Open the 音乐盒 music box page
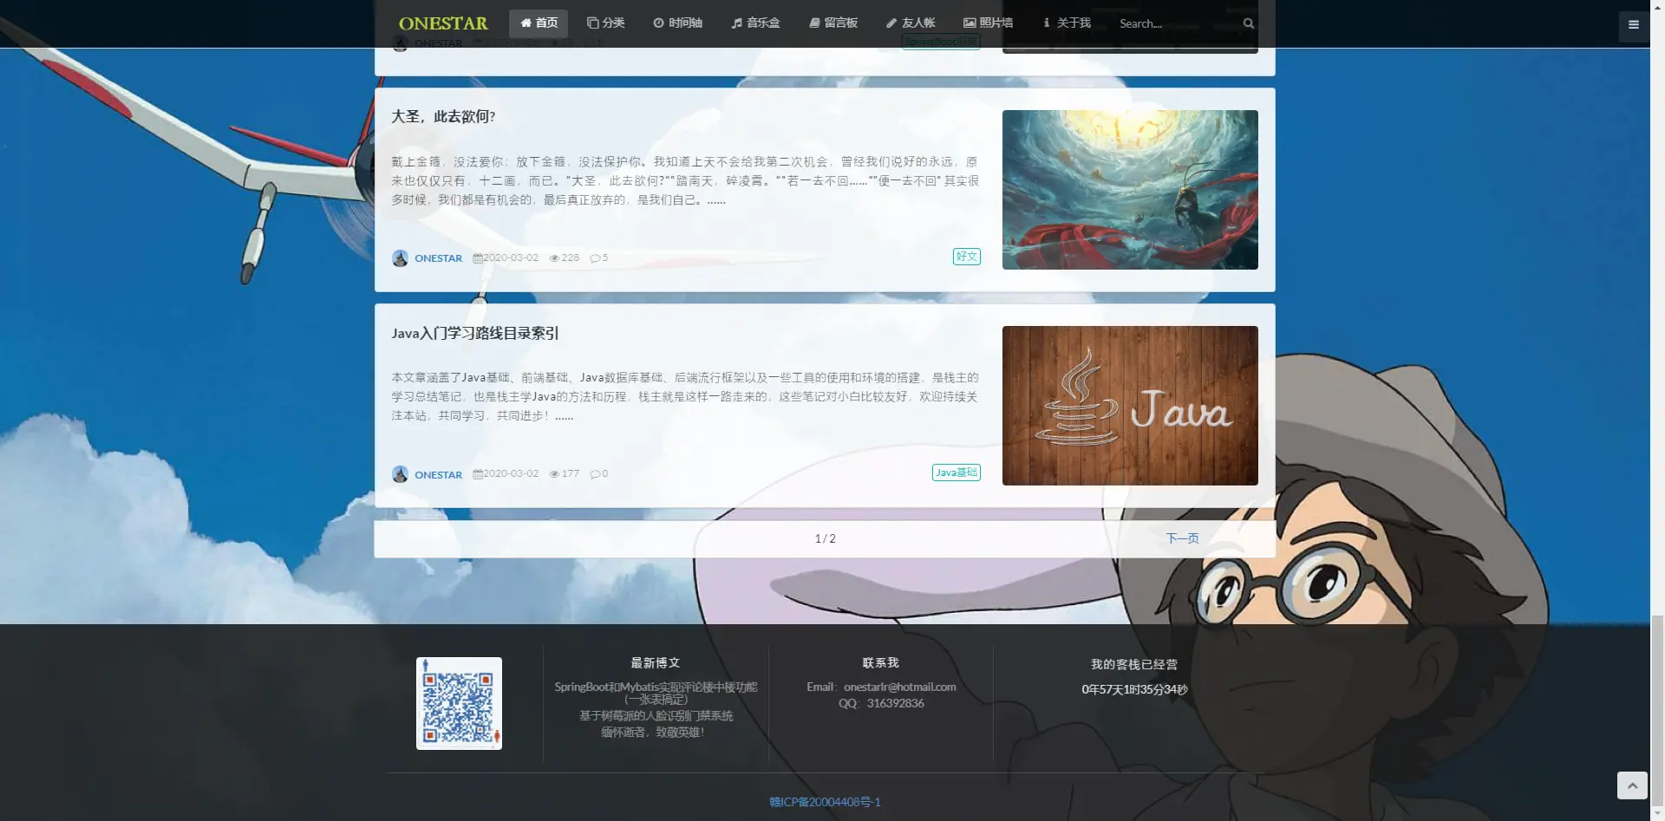Screen dimensions: 1665x821 tap(755, 23)
